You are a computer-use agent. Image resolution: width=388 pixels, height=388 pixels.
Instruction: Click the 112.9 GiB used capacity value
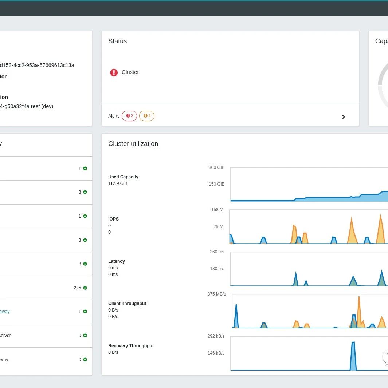[118, 183]
